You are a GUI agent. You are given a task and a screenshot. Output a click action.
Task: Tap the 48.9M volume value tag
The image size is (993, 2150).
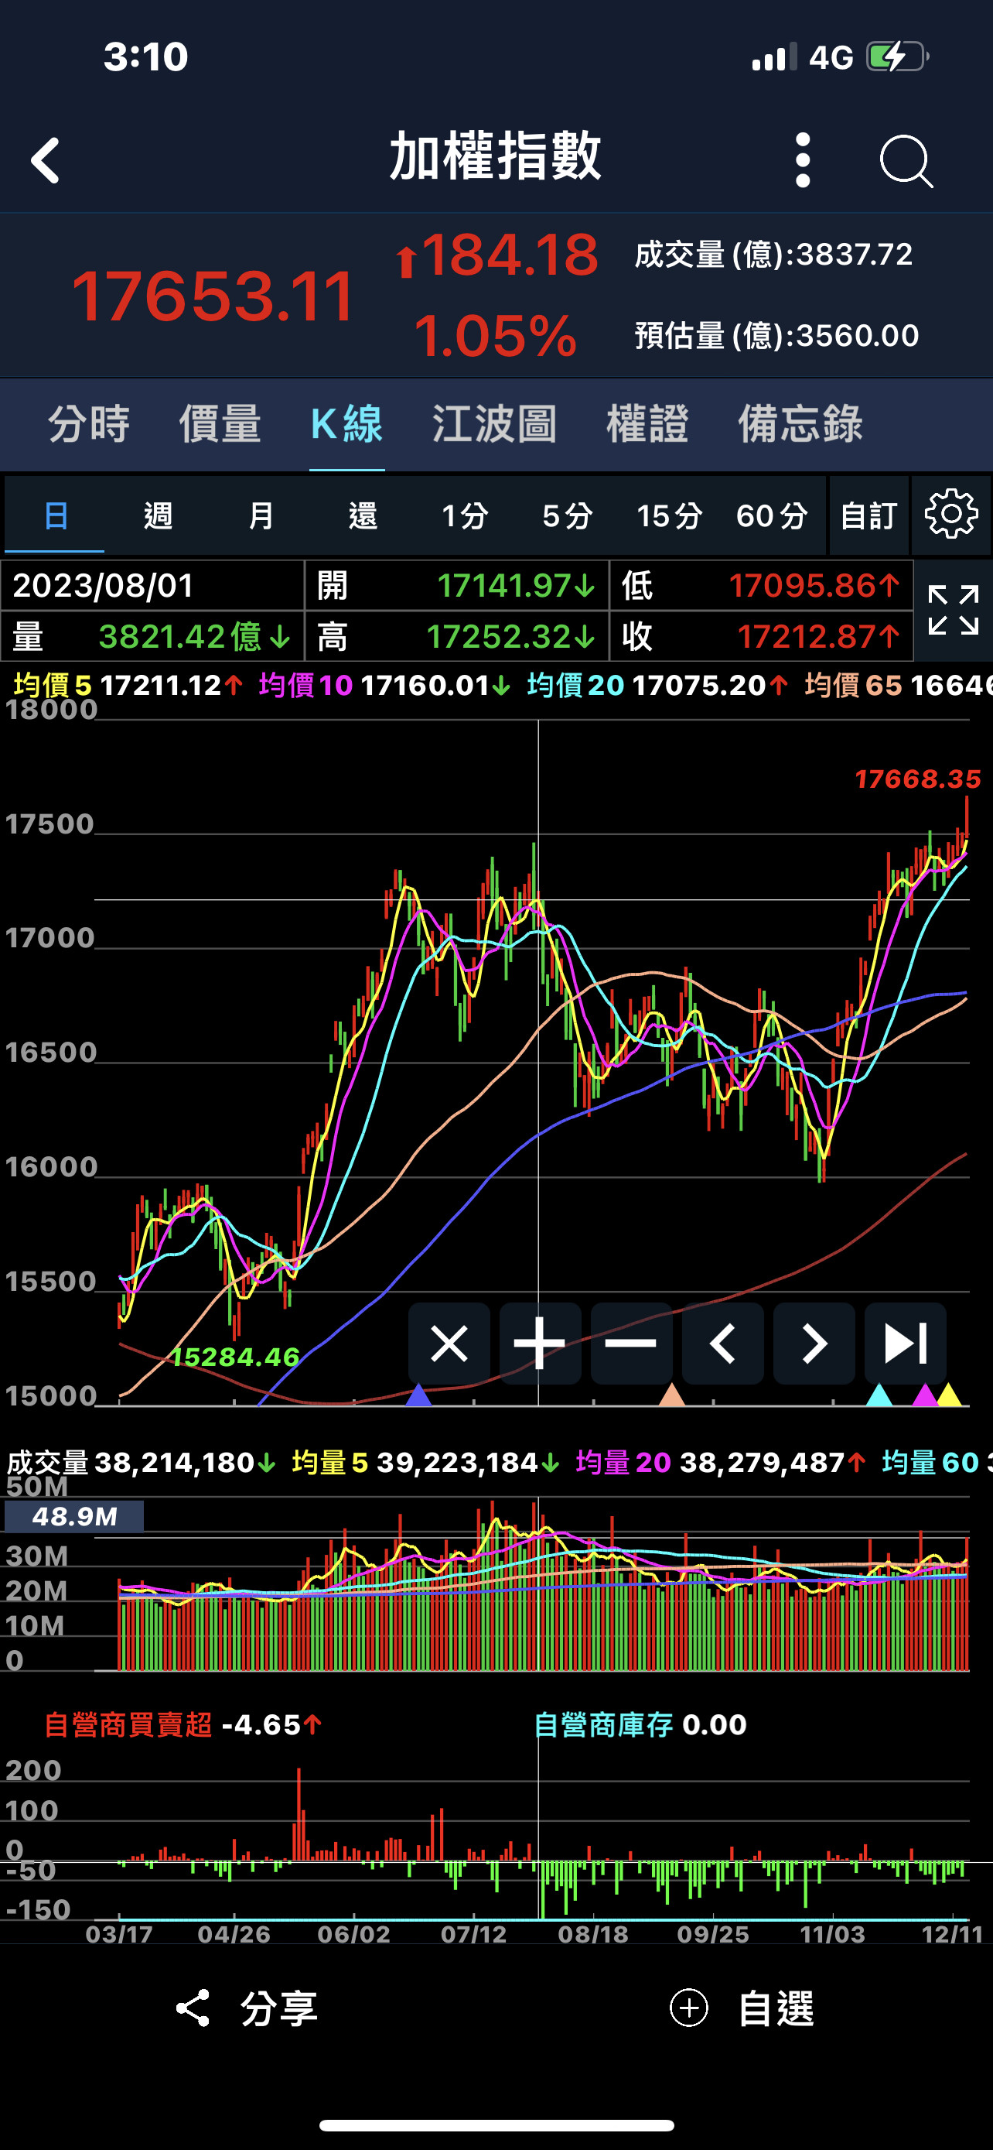tap(74, 1515)
